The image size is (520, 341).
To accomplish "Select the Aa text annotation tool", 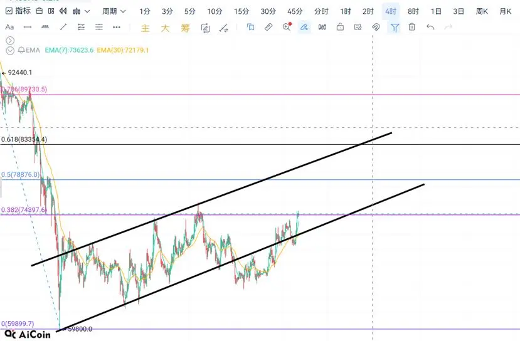I will 9,27.
